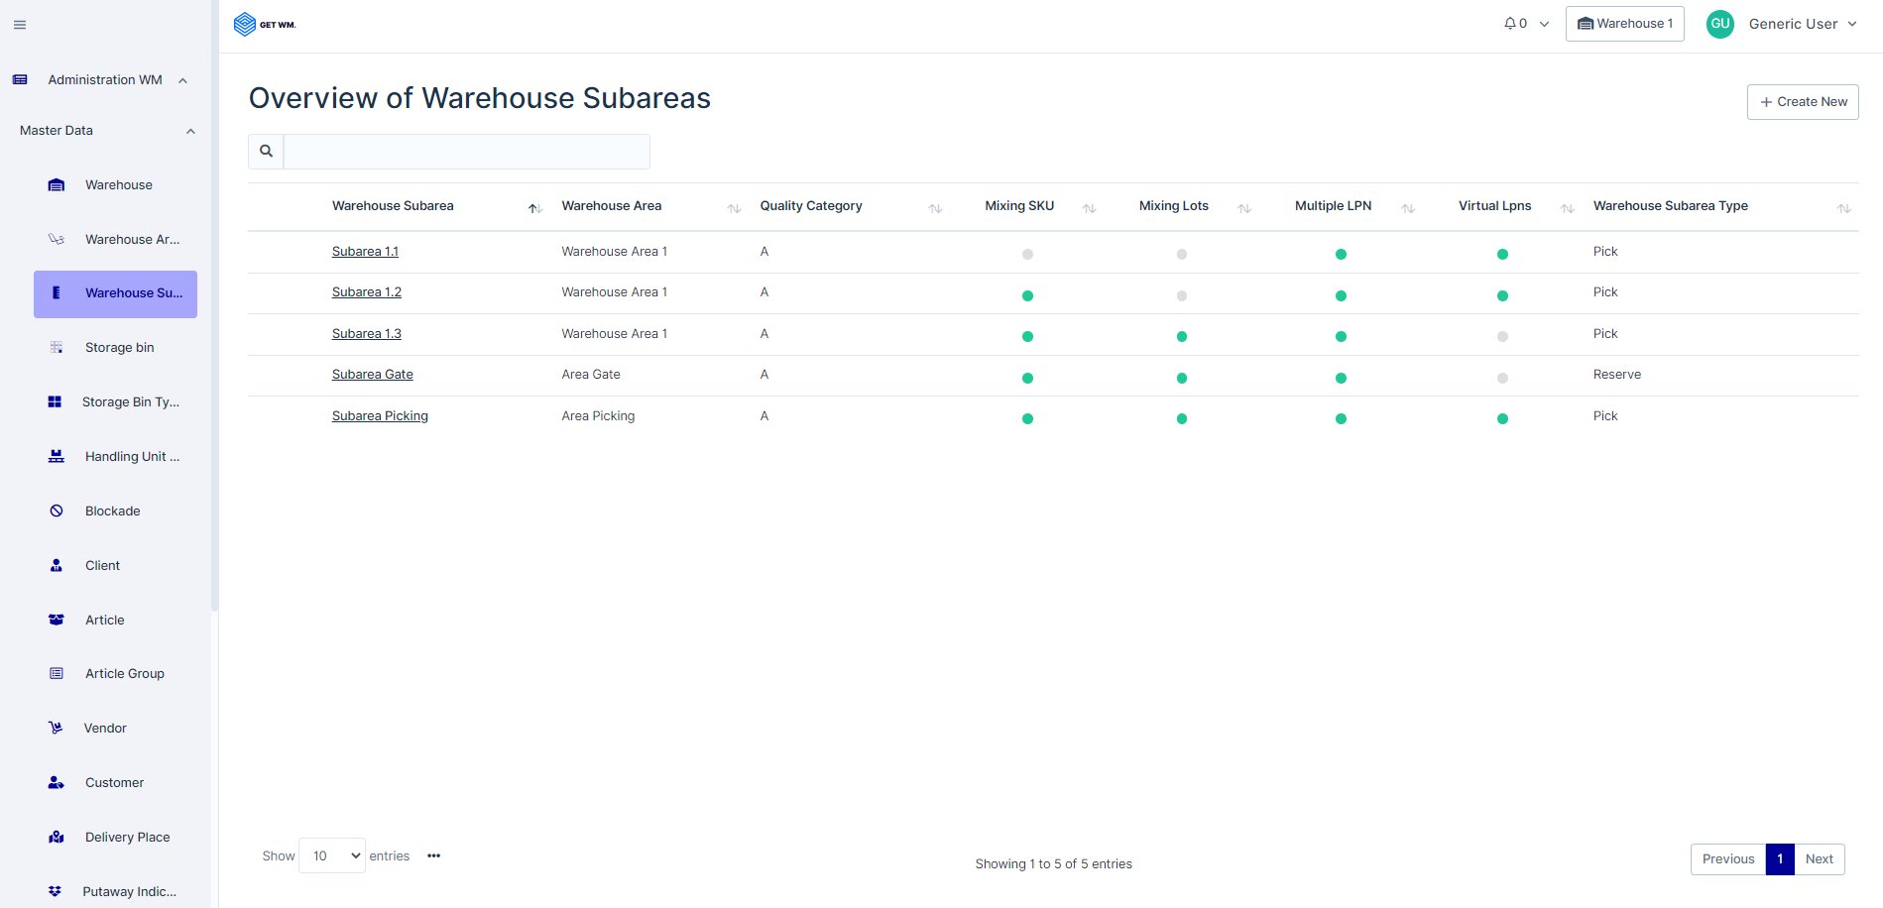Toggle Virtual Lpns dot for Subarea Gate
1883x908 pixels.
(1502, 379)
